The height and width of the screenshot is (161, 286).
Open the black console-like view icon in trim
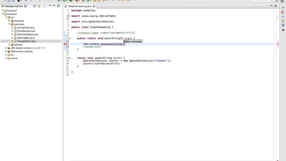pyautogui.click(x=283, y=30)
